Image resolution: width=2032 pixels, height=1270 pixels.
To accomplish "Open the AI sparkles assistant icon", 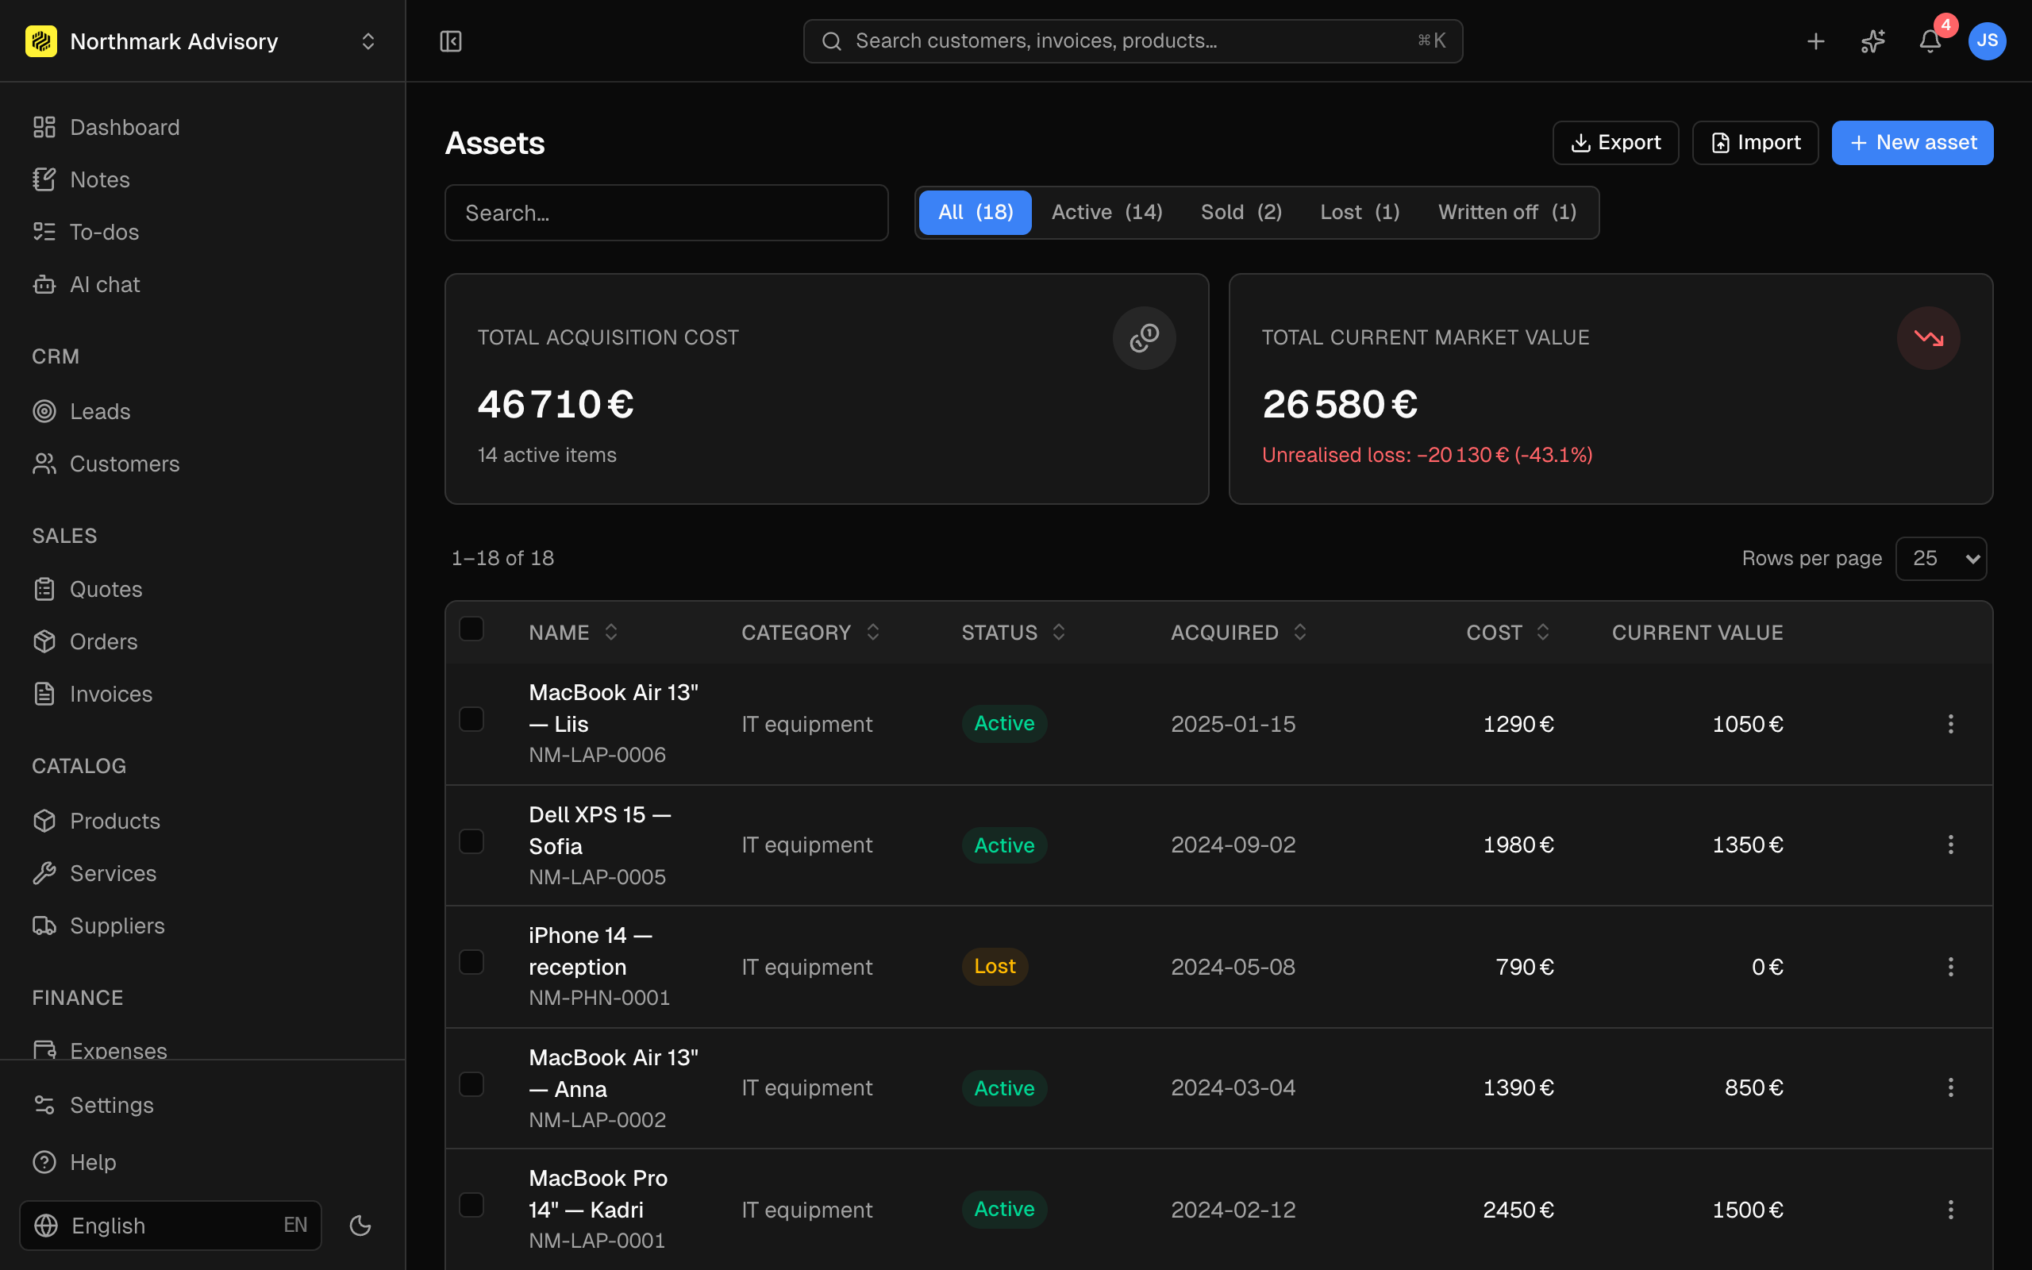I will (x=1872, y=41).
